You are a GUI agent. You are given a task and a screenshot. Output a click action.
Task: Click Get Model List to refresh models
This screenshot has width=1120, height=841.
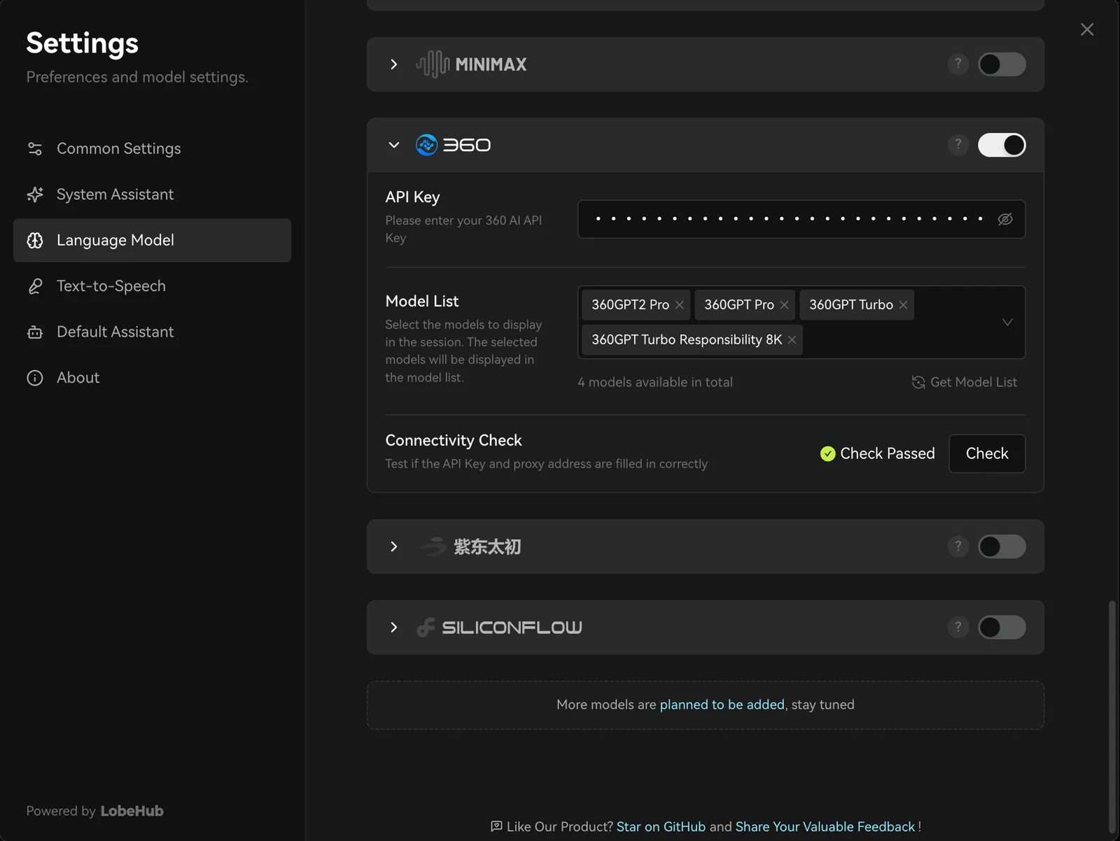pyautogui.click(x=965, y=382)
